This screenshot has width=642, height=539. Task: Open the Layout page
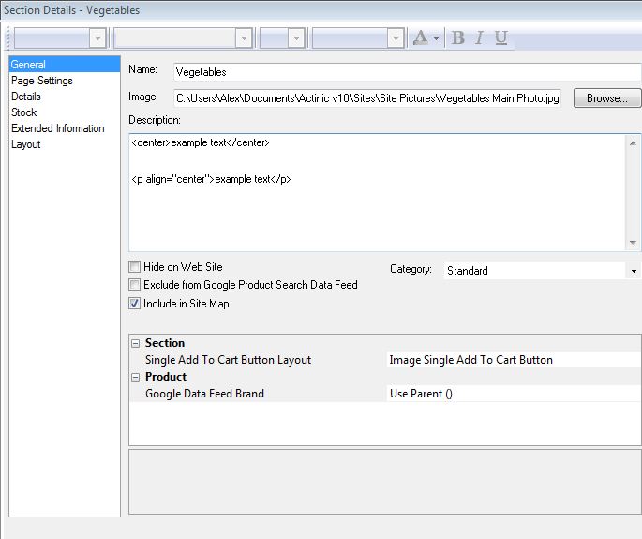click(x=25, y=144)
